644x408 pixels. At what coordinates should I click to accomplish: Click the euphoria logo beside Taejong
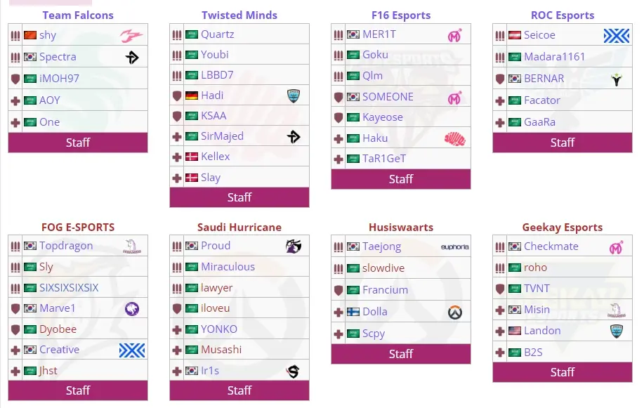pyautogui.click(x=454, y=246)
